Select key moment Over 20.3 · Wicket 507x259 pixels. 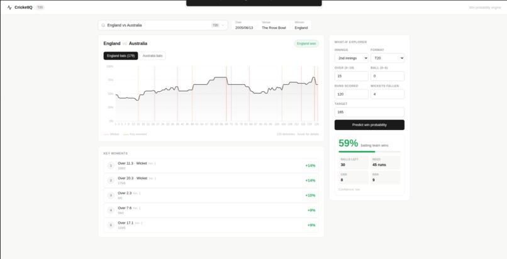point(211,180)
